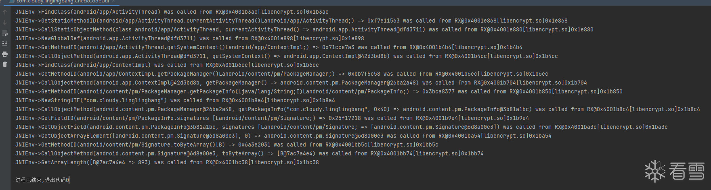Screen dimensions: 711x190
Task: Click the print console output icon
Action: [5, 54]
